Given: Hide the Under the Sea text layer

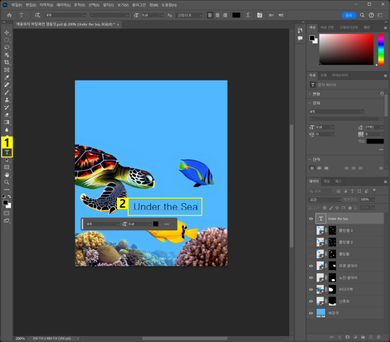Looking at the screenshot, I should click(x=311, y=219).
